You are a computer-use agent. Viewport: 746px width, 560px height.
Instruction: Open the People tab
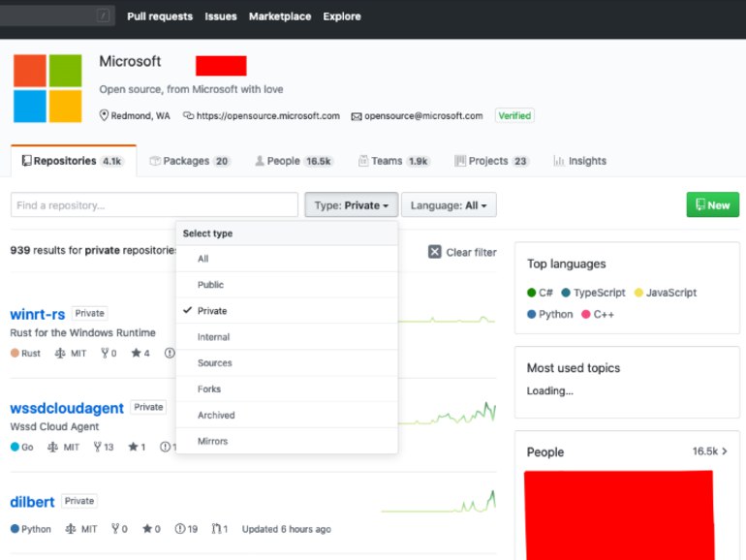[294, 161]
